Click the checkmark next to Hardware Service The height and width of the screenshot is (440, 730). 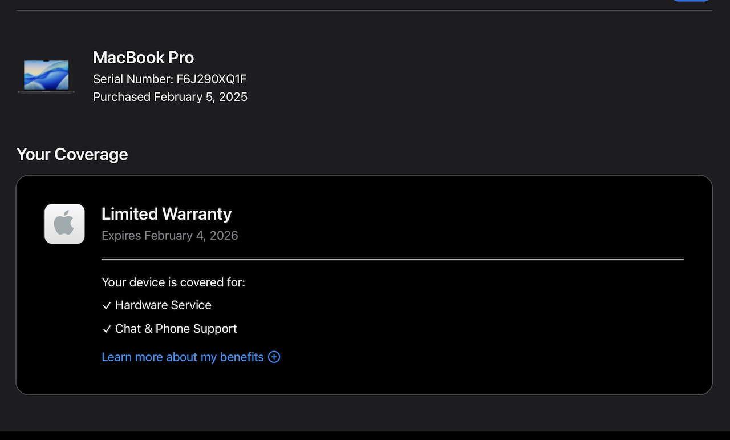point(107,306)
